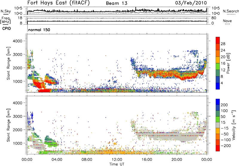Click the "28" power colorbar label
The width and height of the screenshot is (239, 166).
click(223, 44)
